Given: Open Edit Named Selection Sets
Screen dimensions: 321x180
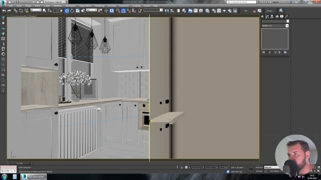Looking at the screenshot, I should coord(140,10).
